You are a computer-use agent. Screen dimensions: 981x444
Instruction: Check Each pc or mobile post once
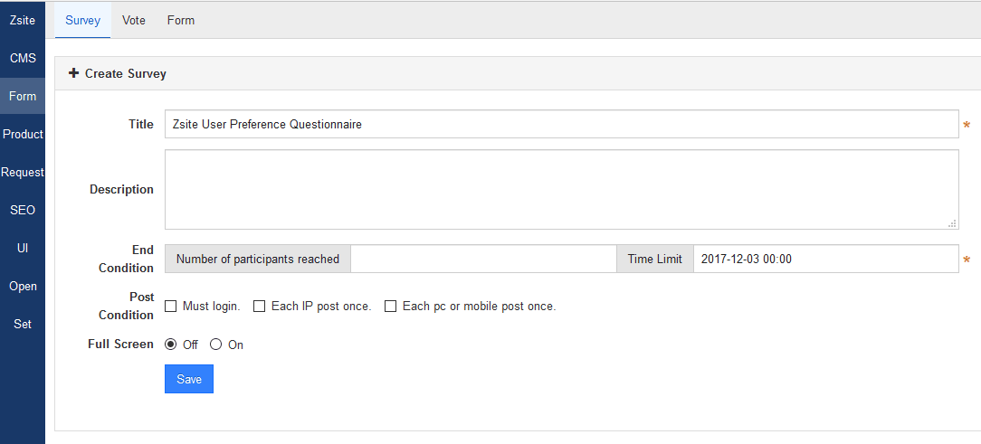click(x=390, y=307)
